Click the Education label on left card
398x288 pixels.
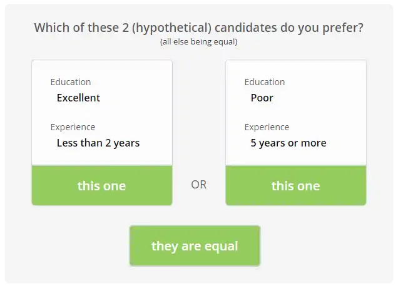point(70,82)
